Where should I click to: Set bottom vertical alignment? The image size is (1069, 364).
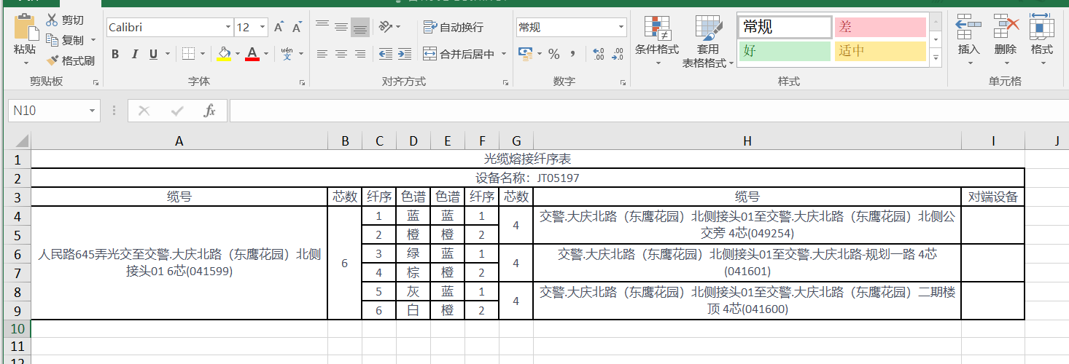(x=359, y=27)
